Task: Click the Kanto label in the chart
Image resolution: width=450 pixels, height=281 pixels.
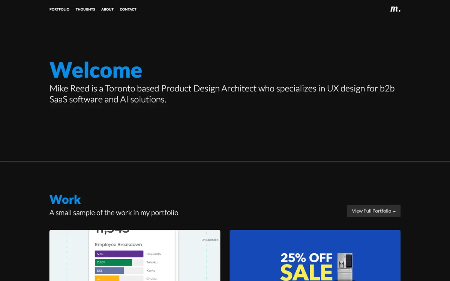Action: point(151,271)
